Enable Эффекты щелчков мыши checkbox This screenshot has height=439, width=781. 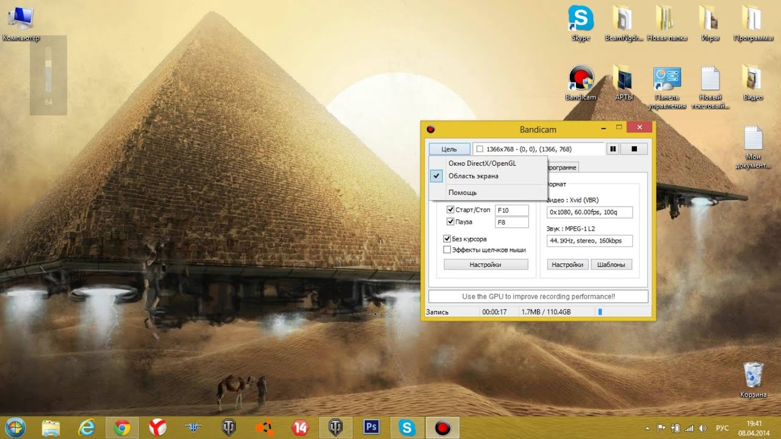click(x=447, y=249)
